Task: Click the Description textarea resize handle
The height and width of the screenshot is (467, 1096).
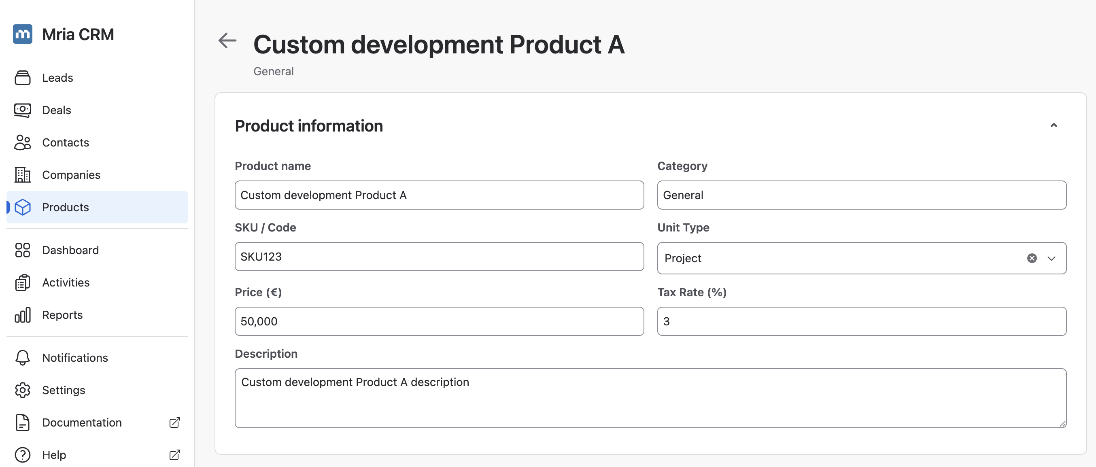Action: (x=1062, y=424)
